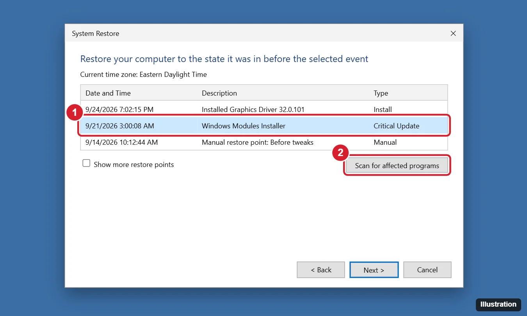
Task: Go Back to previous page
Action: [x=321, y=270]
